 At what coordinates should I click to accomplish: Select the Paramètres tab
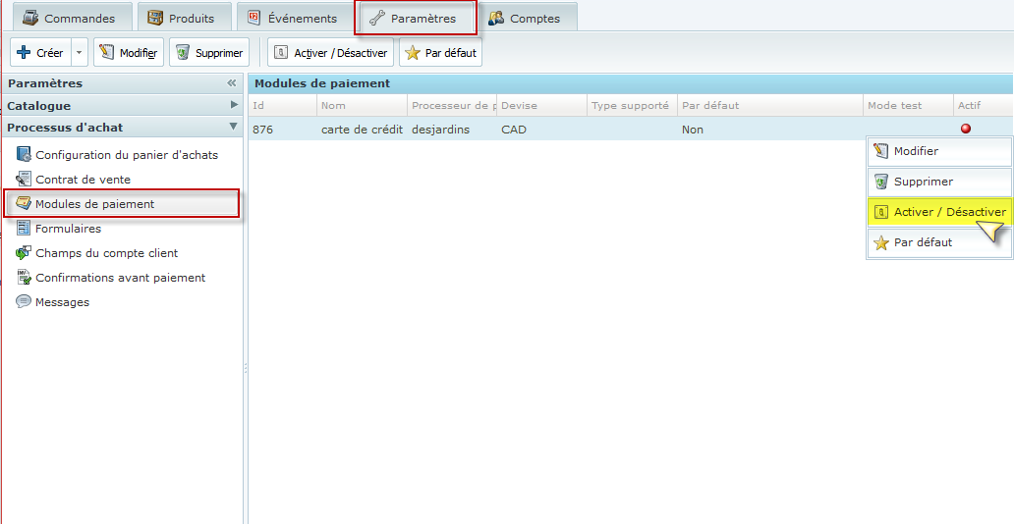415,18
